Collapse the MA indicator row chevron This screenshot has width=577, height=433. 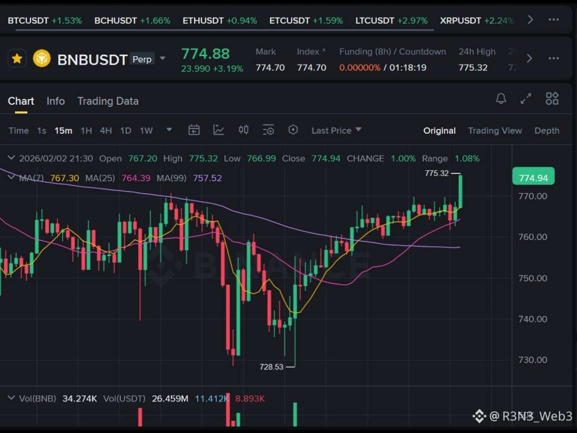point(11,177)
